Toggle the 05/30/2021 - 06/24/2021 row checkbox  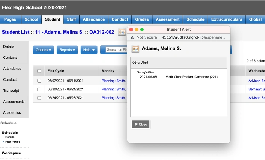[x=39, y=89]
